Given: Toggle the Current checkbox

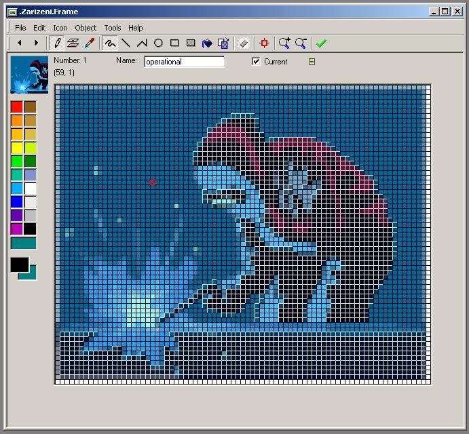Looking at the screenshot, I should coord(256,61).
